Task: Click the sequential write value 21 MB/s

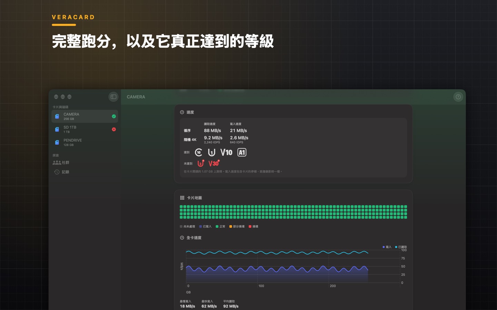Action: [238, 131]
